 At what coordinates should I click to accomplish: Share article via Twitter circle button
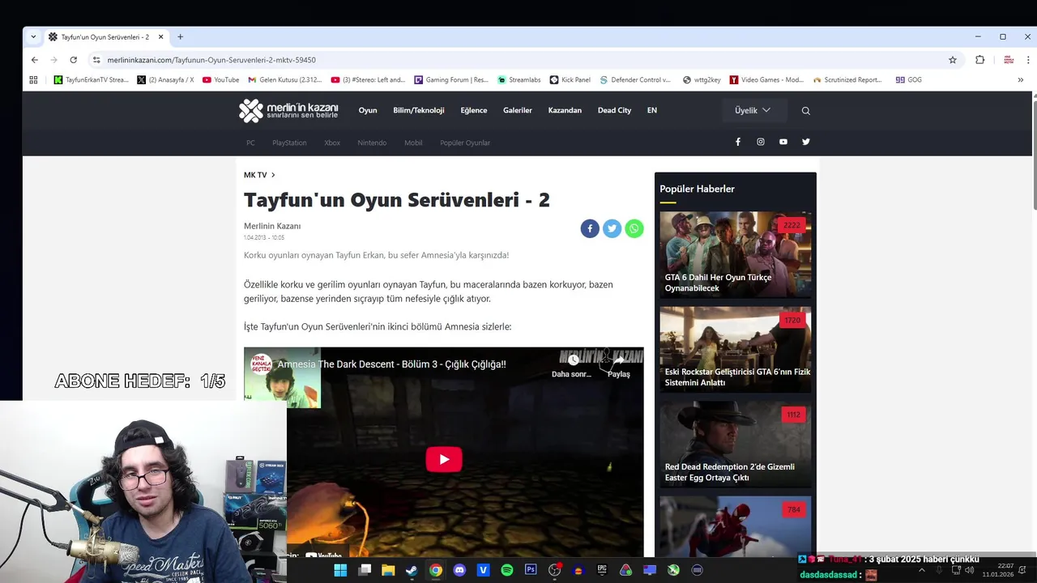click(612, 228)
